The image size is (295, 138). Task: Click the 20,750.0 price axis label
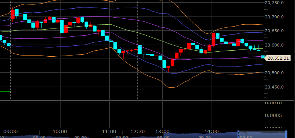[274, 3]
